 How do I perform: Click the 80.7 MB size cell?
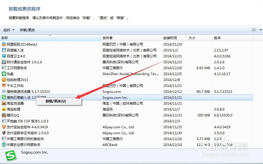[x=203, y=91]
